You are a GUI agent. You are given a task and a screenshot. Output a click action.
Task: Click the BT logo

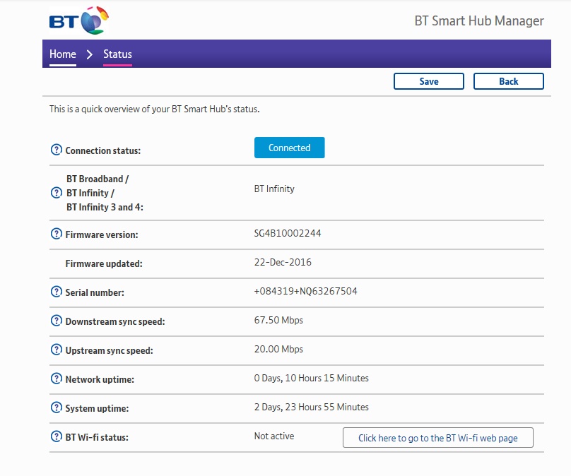click(x=79, y=21)
